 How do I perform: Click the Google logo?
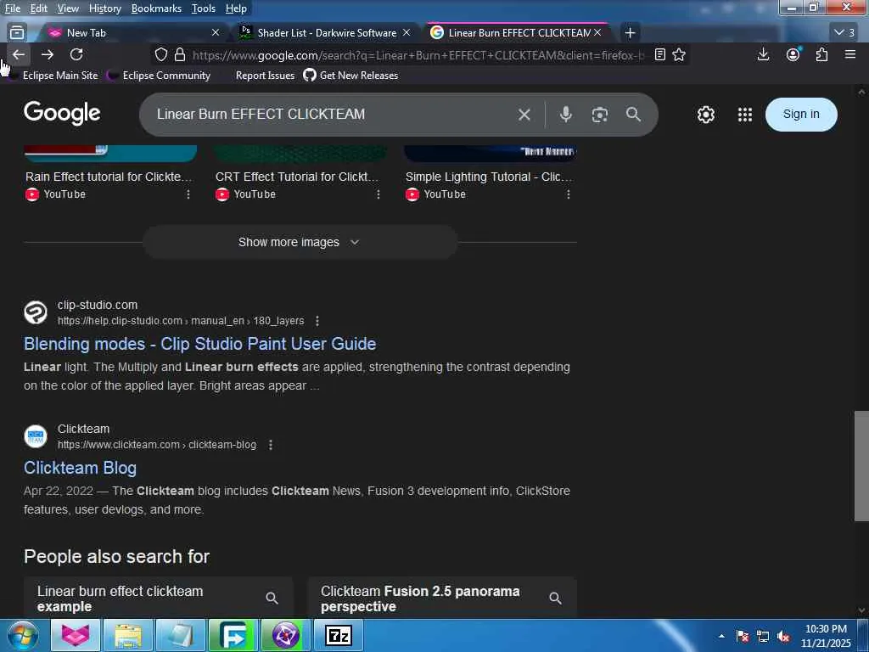[x=62, y=113]
